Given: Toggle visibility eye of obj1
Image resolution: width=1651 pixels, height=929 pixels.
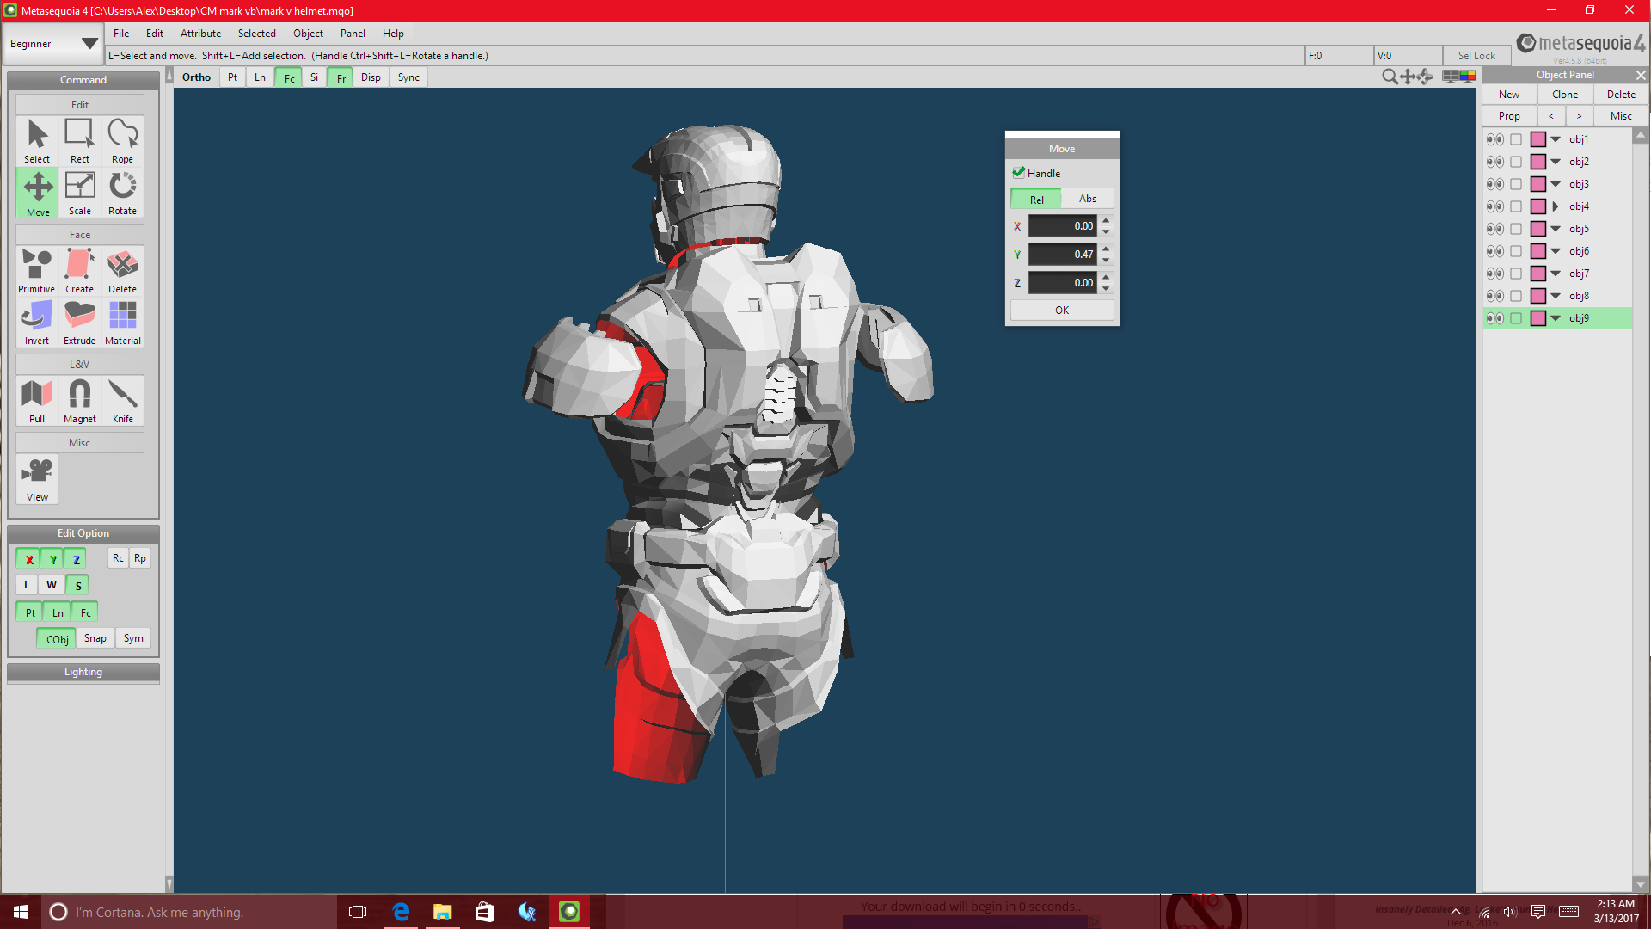Looking at the screenshot, I should pyautogui.click(x=1495, y=139).
